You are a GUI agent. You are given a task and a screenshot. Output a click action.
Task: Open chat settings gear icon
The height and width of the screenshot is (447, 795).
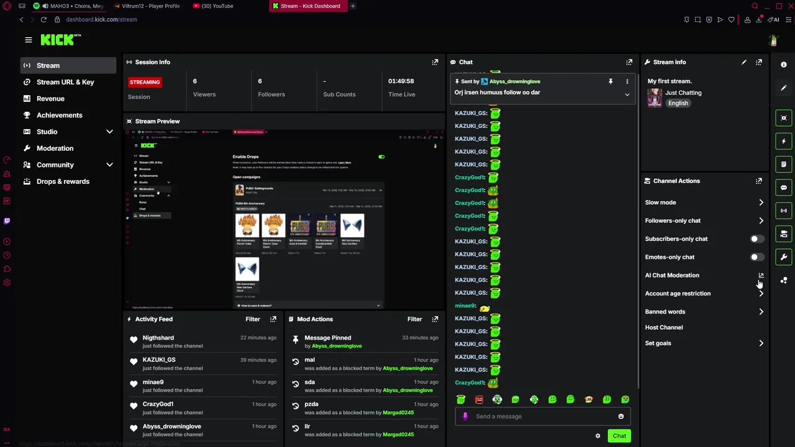(598, 436)
